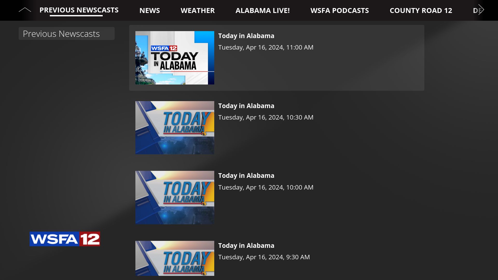Select the 10:30 AM newscast thumbnail
This screenshot has width=498, height=280.
[175, 128]
